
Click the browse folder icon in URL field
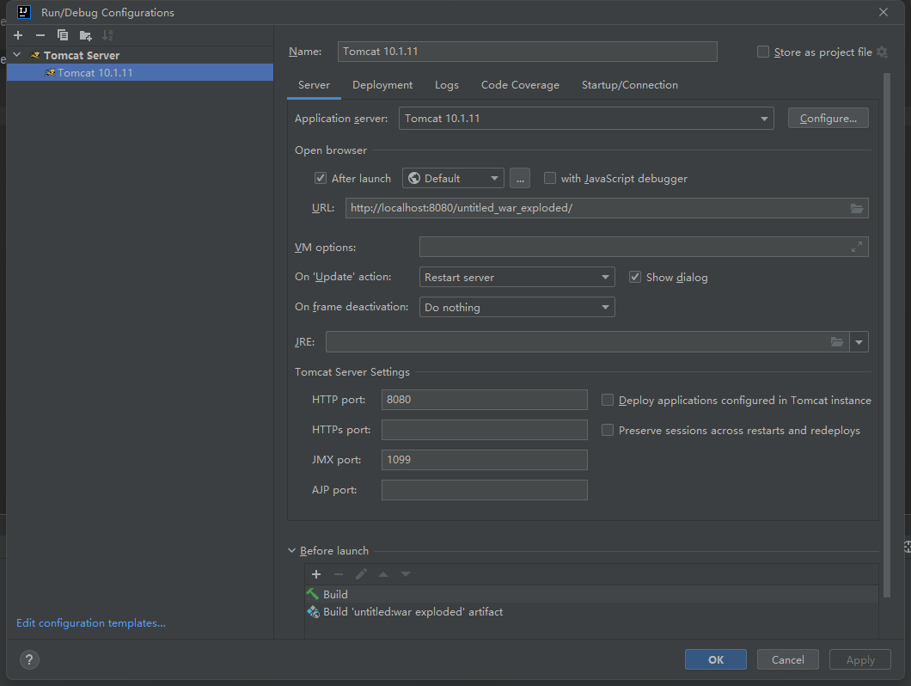[x=856, y=208]
